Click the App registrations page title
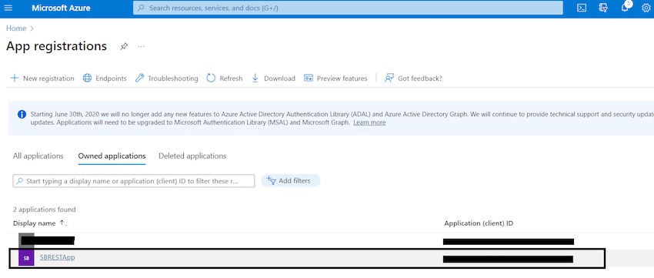654x278 pixels. pos(56,46)
